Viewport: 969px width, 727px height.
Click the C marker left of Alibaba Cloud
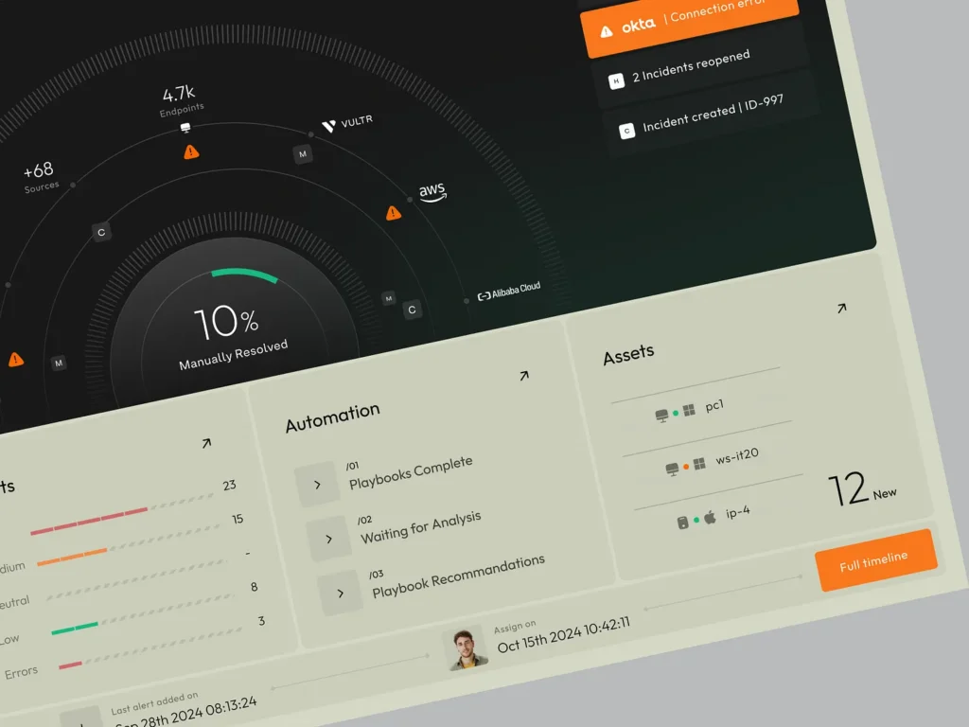coord(413,310)
